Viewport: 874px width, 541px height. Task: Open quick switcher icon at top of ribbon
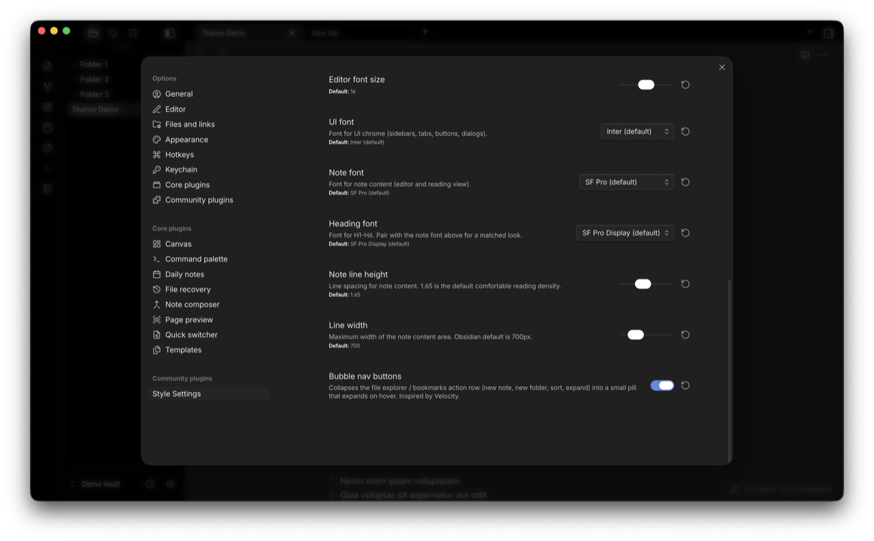click(x=47, y=66)
